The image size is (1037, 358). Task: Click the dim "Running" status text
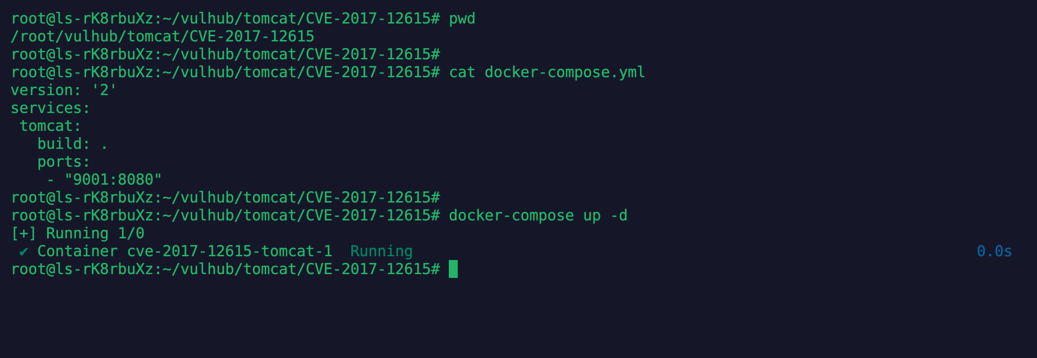point(381,252)
